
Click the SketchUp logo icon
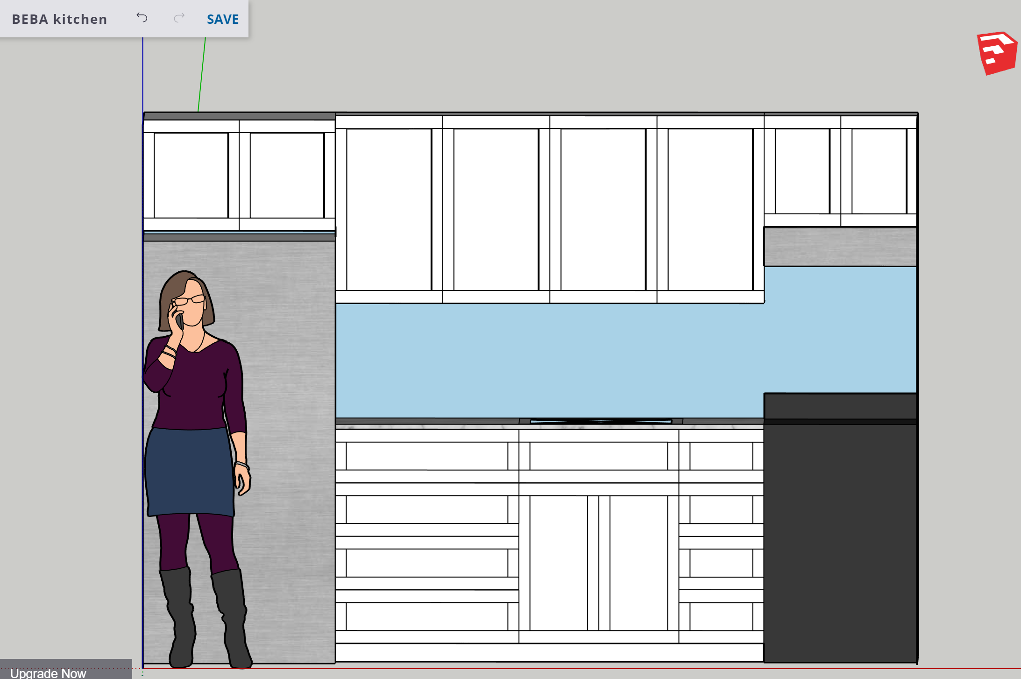click(x=996, y=53)
